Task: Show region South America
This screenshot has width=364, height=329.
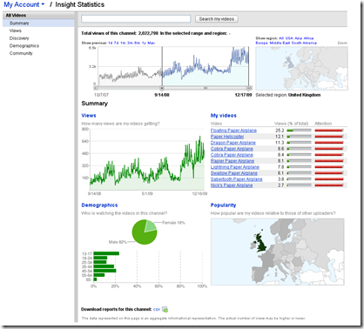Action: click(x=304, y=43)
